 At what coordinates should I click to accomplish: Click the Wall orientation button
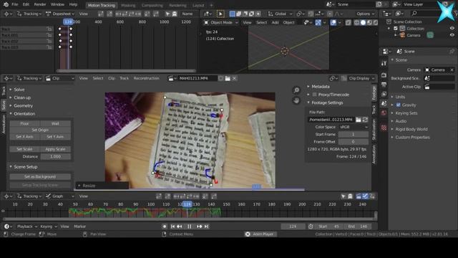[x=55, y=123]
